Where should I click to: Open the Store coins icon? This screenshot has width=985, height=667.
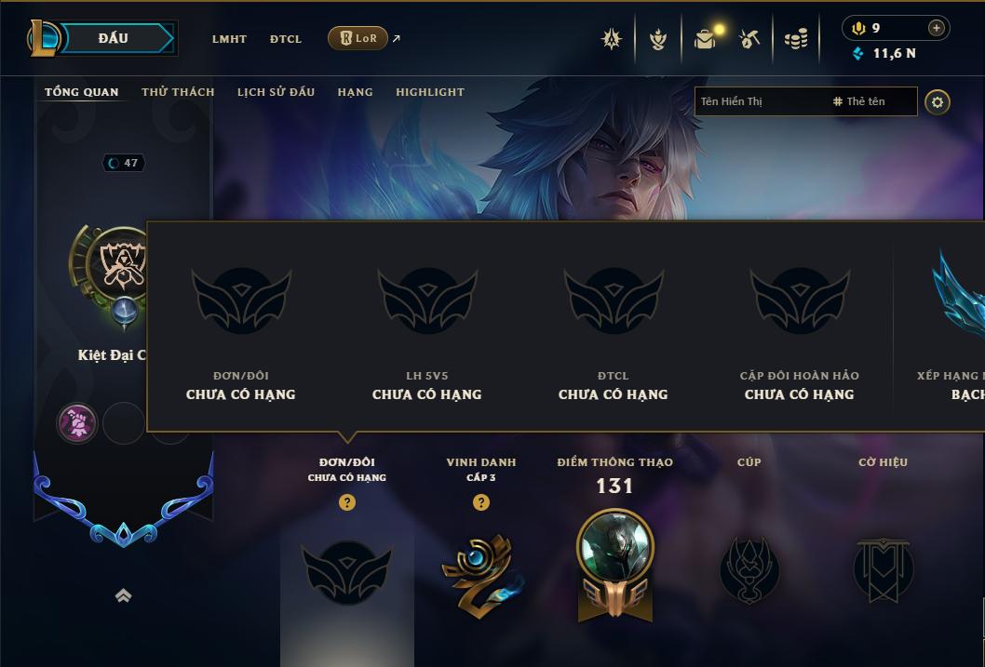tap(796, 39)
